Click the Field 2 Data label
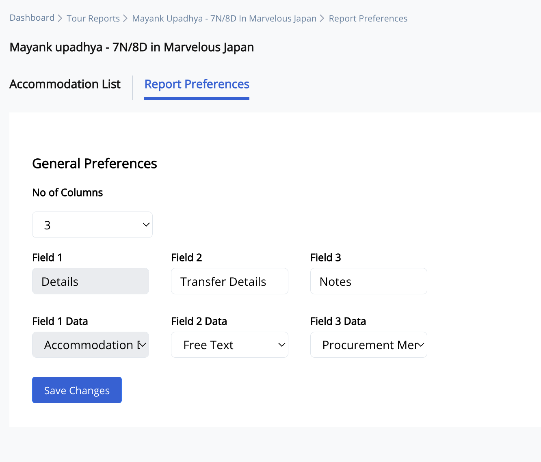This screenshot has width=541, height=462. [199, 321]
